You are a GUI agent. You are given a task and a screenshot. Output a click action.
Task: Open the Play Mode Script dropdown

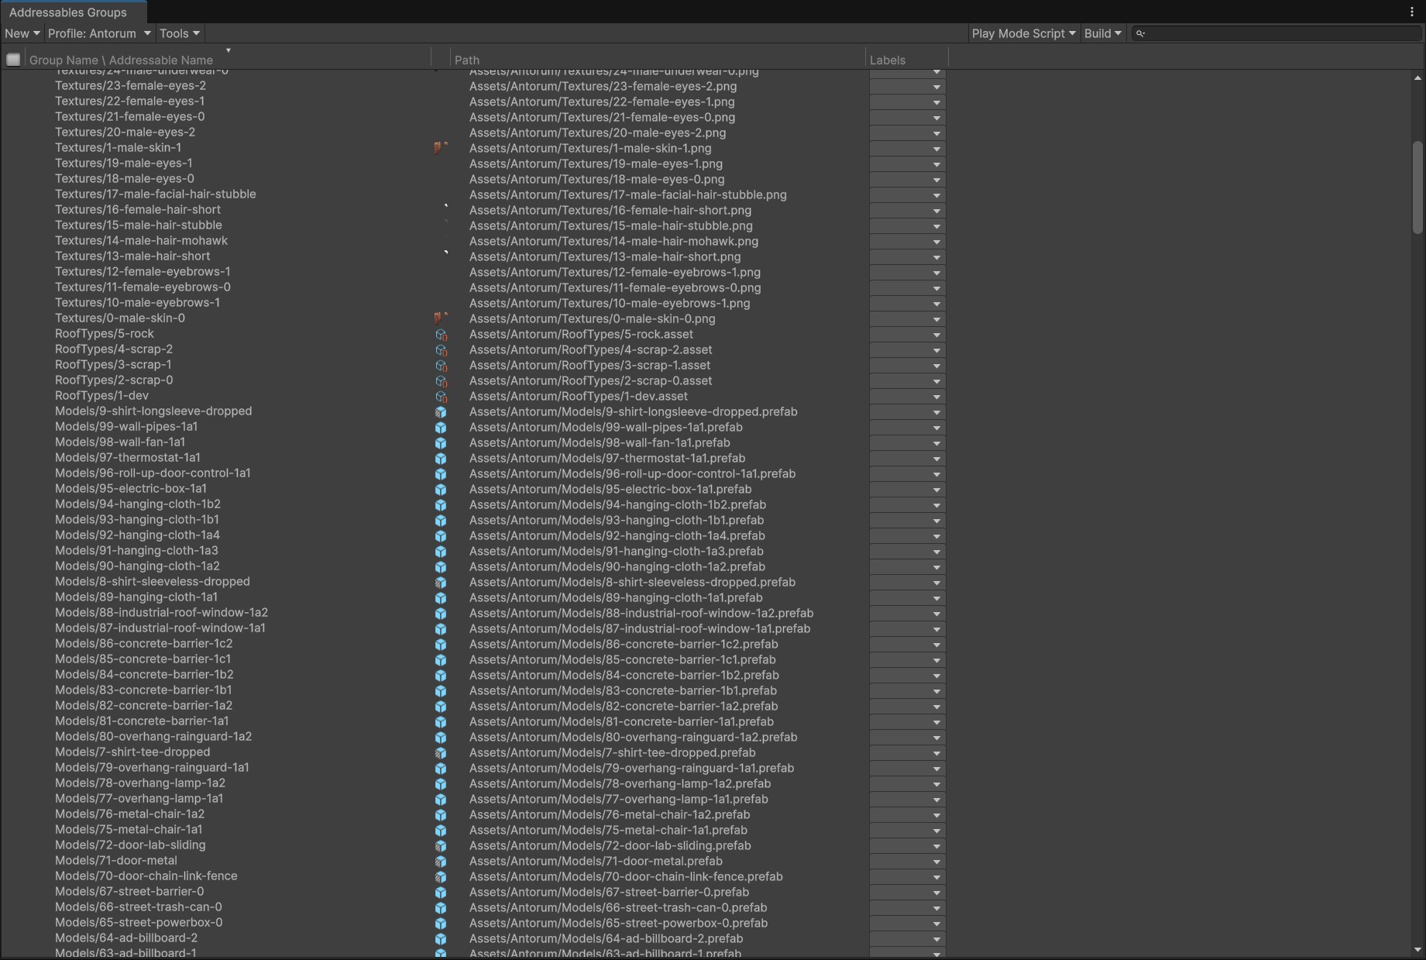[x=1022, y=33]
